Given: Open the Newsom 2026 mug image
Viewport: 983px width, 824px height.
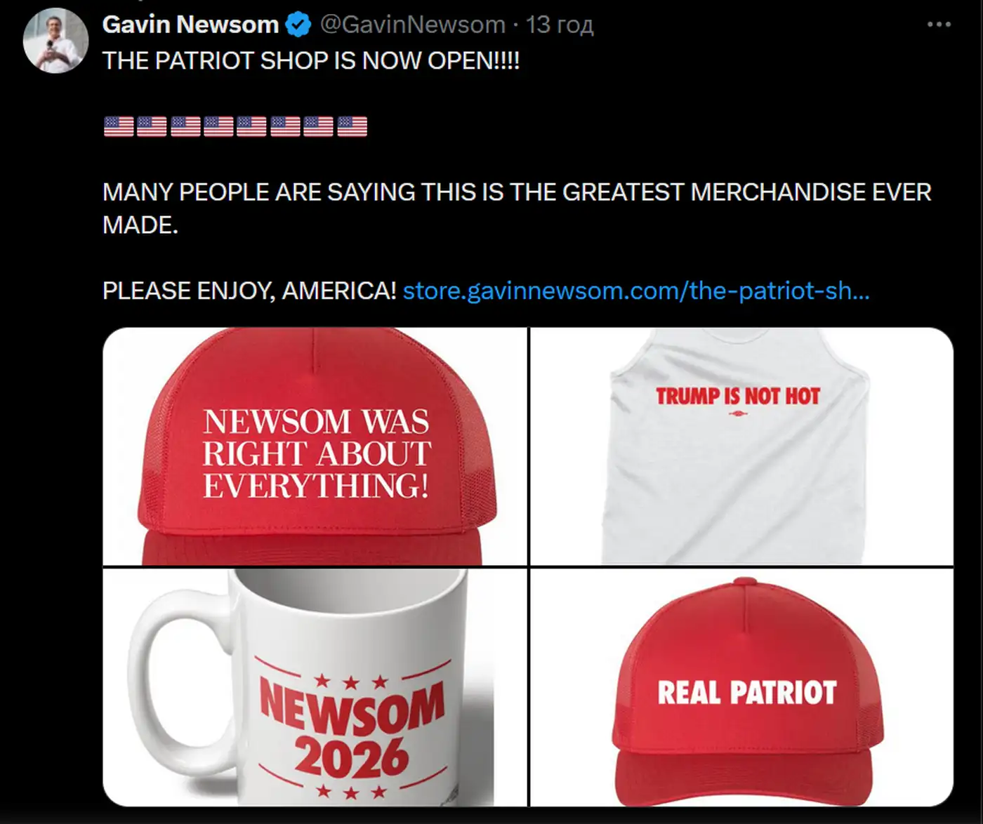Looking at the screenshot, I should point(315,687).
